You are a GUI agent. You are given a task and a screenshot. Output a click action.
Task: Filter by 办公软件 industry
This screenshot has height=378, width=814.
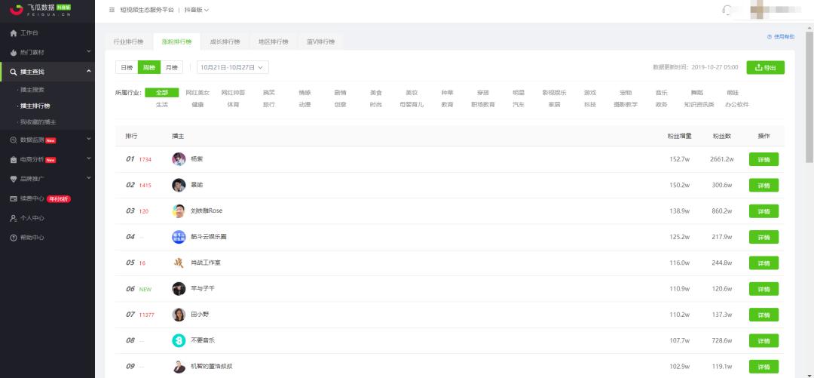pos(736,105)
